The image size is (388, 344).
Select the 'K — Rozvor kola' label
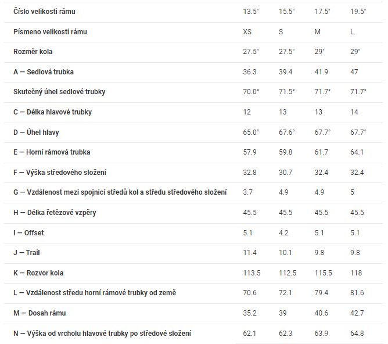(40, 273)
